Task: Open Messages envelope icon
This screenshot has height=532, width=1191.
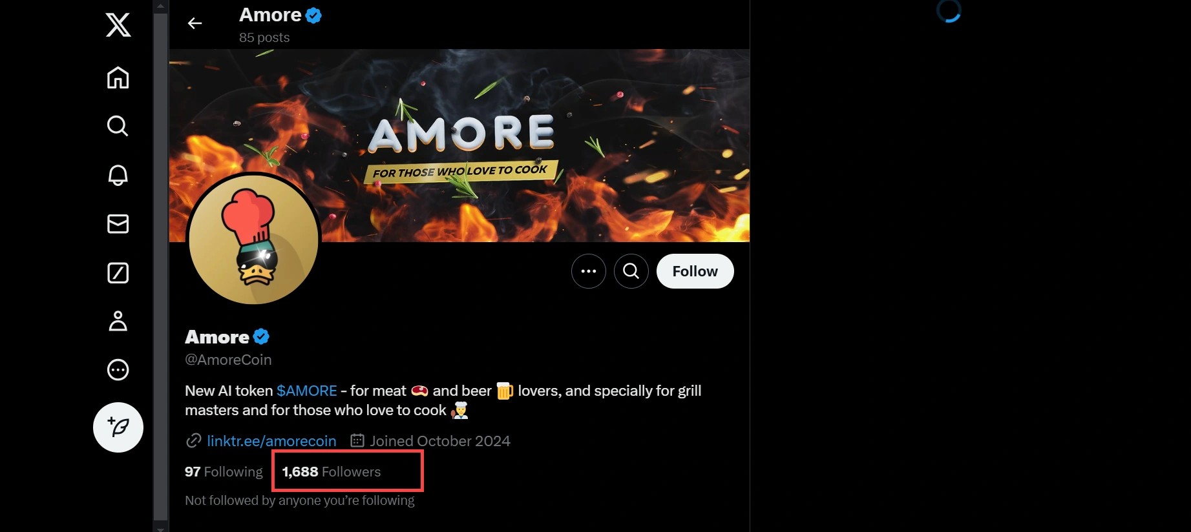Action: click(118, 224)
